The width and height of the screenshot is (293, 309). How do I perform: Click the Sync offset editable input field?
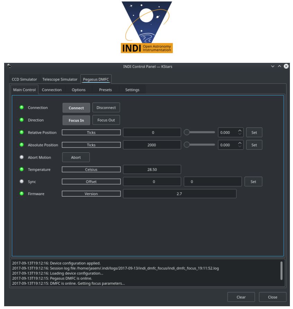click(213, 182)
